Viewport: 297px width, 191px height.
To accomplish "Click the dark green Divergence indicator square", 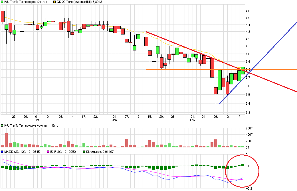I will [x=84, y=152].
